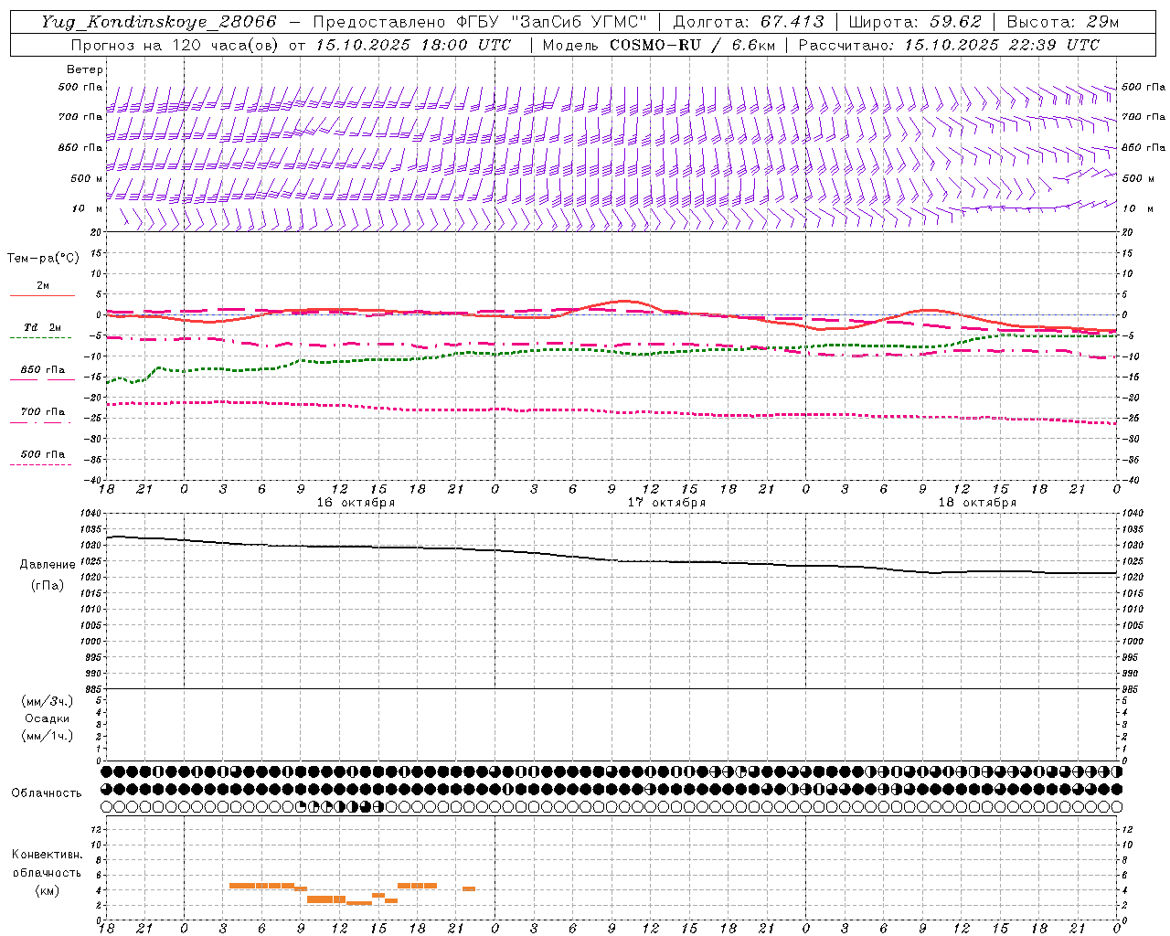Click the solid red line sample under 2м
This screenshot has height=936, width=1170.
click(x=42, y=295)
